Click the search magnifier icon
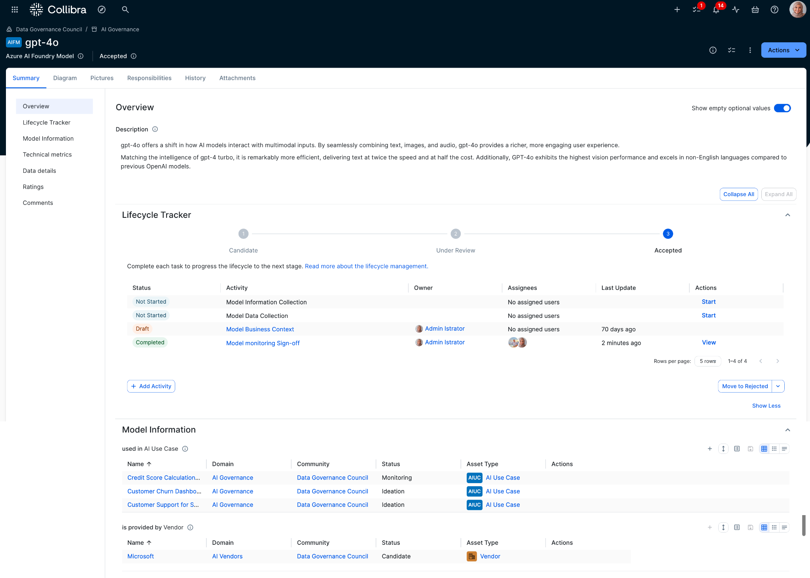Viewport: 810px width, 578px height. (125, 9)
